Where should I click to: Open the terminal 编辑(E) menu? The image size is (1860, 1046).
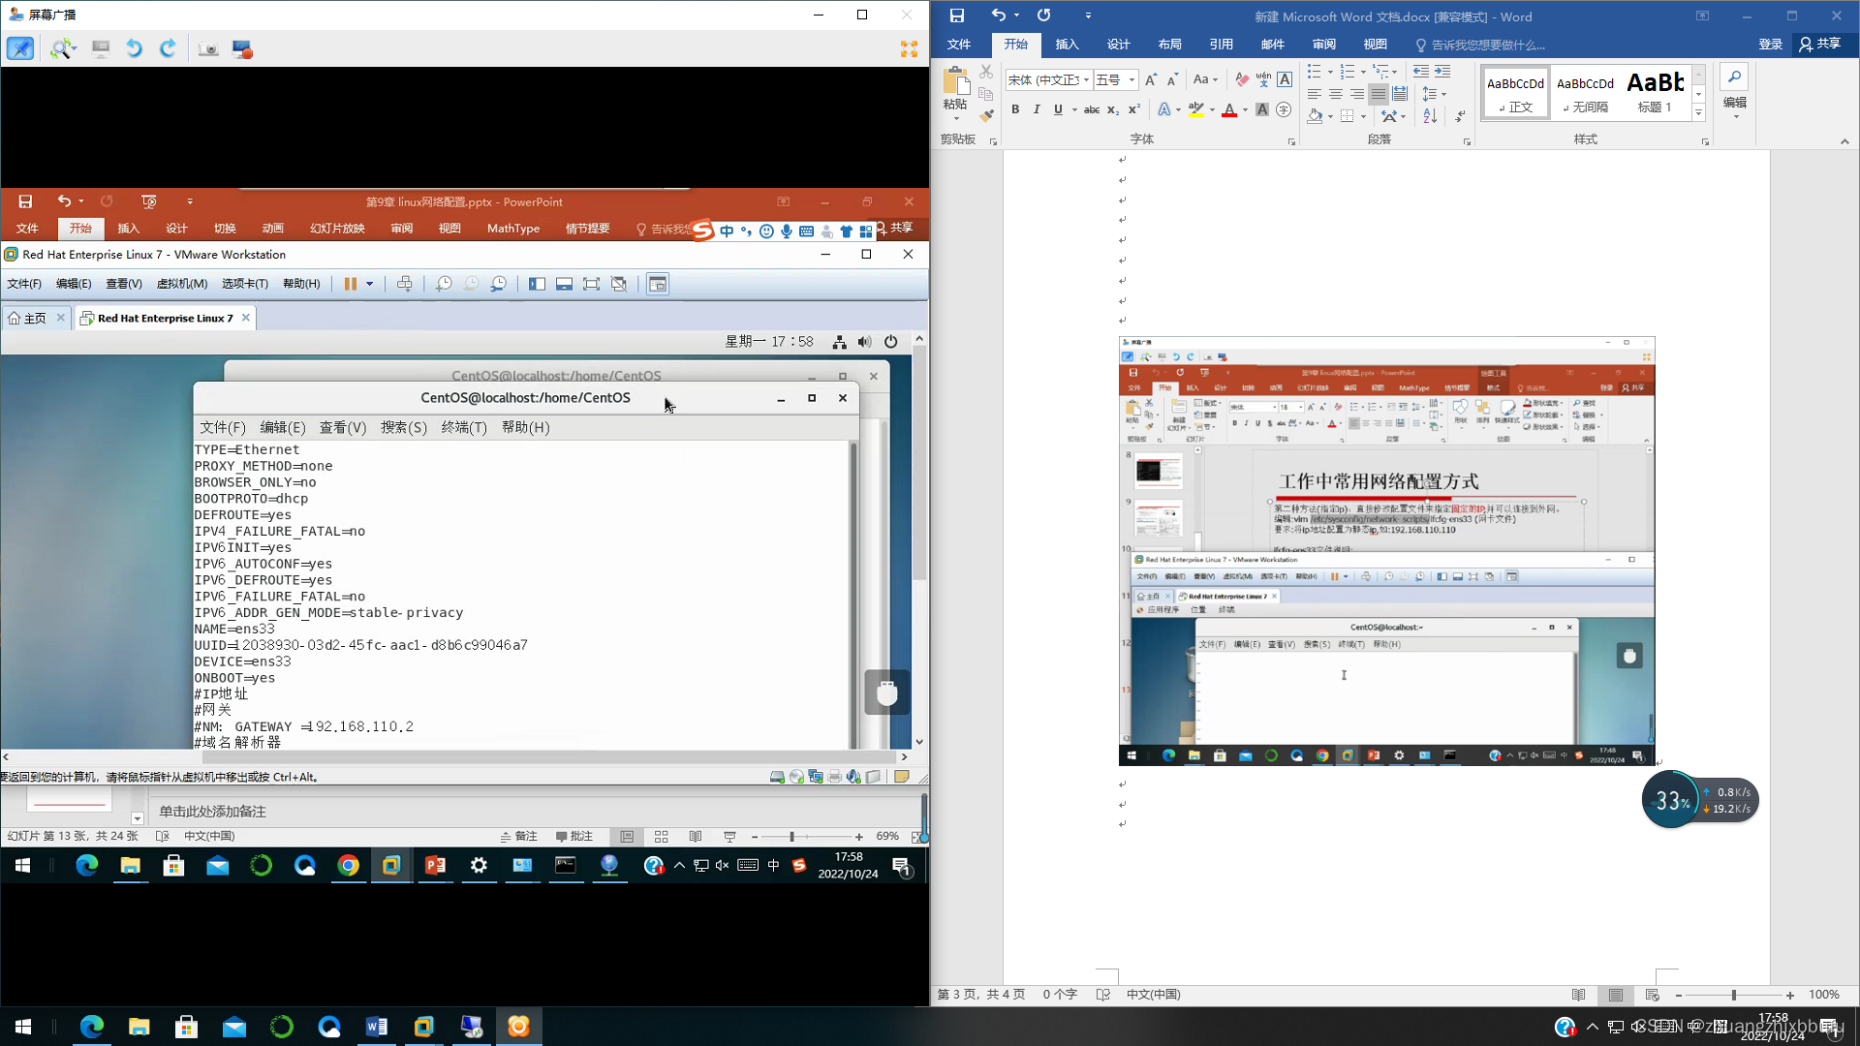[282, 427]
